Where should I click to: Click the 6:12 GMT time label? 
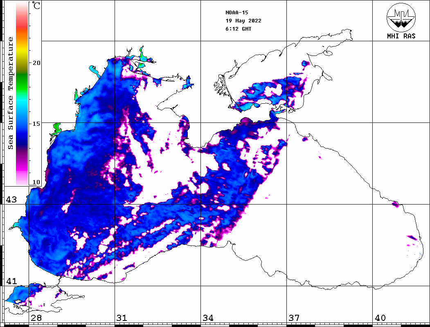point(239,29)
